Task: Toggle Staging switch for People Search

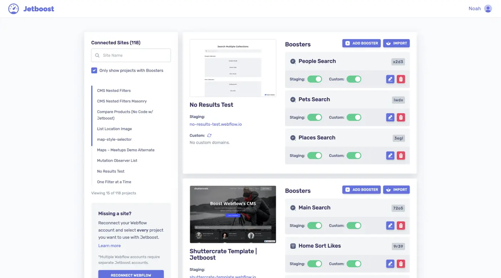Action: 315,79
